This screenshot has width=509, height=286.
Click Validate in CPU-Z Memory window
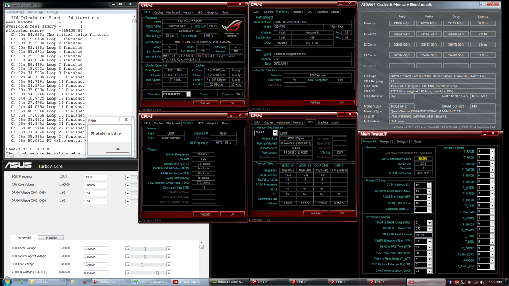click(x=206, y=215)
